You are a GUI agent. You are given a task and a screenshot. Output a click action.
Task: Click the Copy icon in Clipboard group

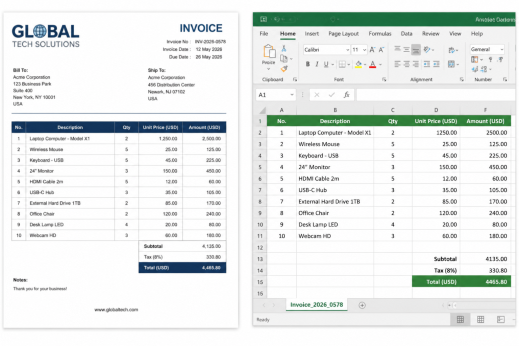point(284,59)
